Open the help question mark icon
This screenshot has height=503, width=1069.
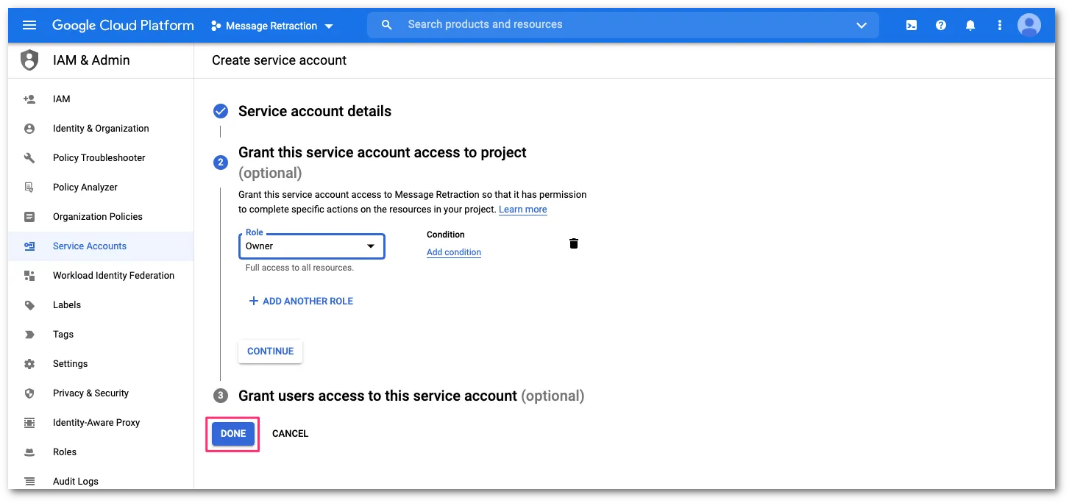(x=941, y=25)
